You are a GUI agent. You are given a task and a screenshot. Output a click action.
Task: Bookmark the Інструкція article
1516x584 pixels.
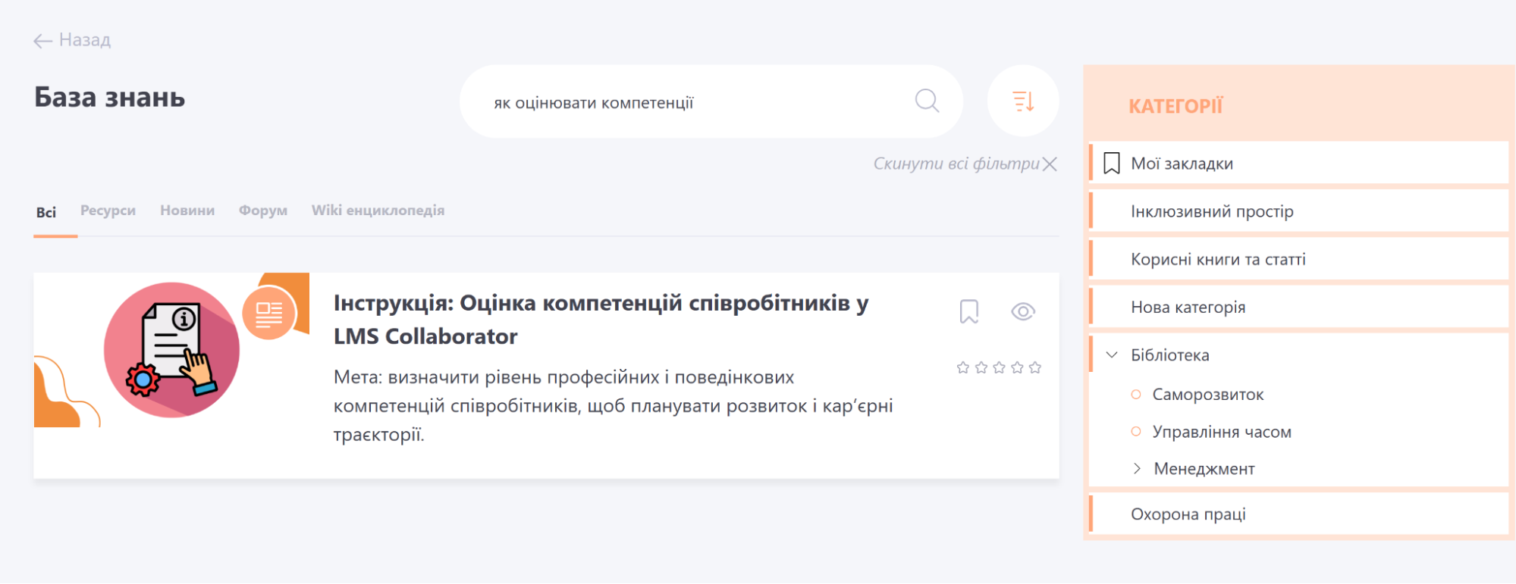tap(968, 311)
